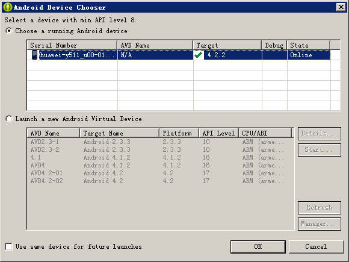This screenshot has width=349, height=262.
Task: Sort by Serial Number column header
Action: [72, 45]
